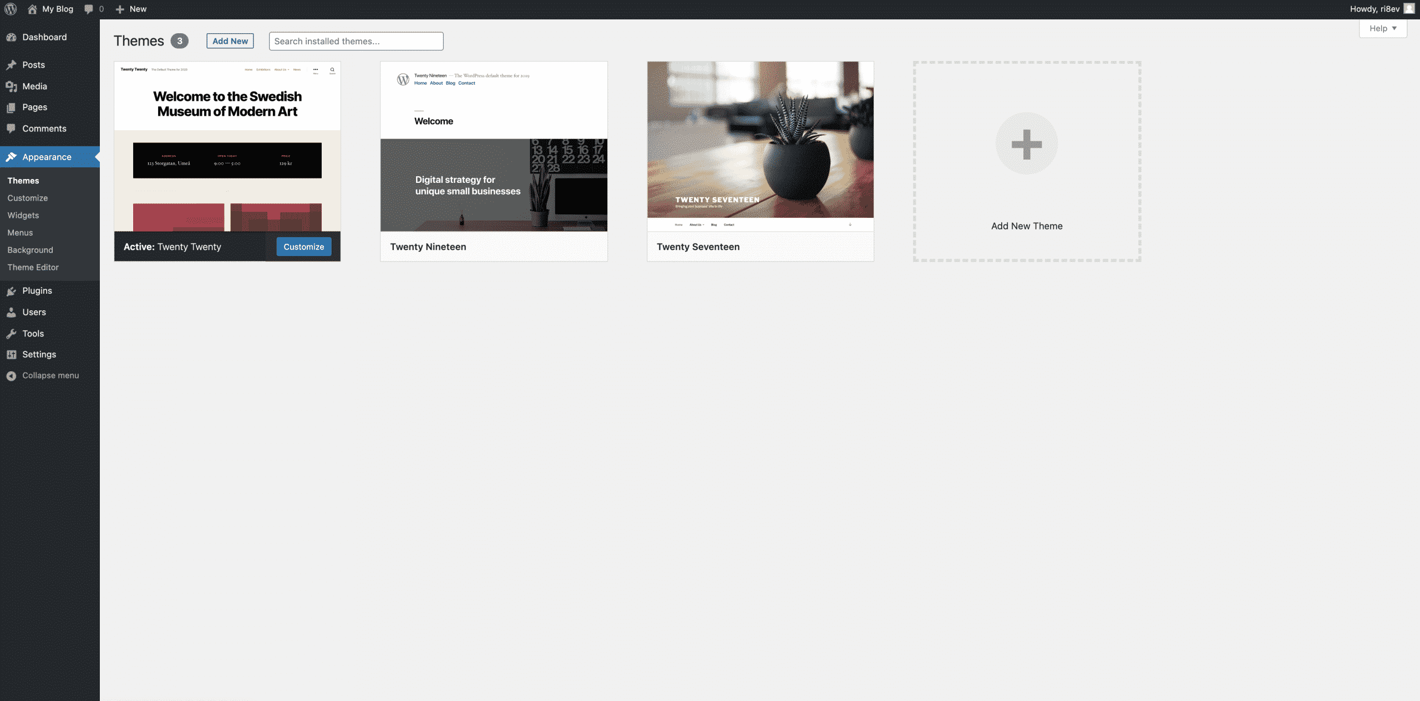1420x701 pixels.
Task: Click the Collapse menu label
Action: (x=51, y=376)
